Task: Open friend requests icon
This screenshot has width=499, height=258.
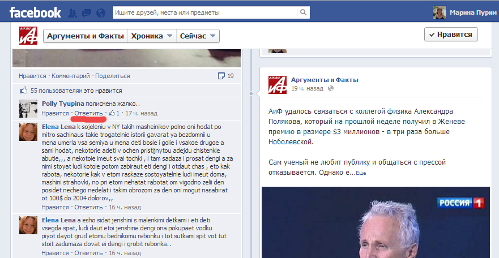Action: tap(72, 12)
